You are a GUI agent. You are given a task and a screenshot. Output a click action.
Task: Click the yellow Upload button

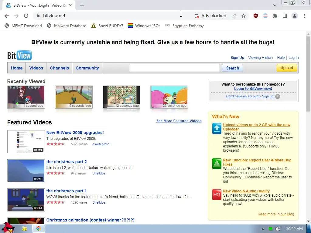[x=287, y=68]
